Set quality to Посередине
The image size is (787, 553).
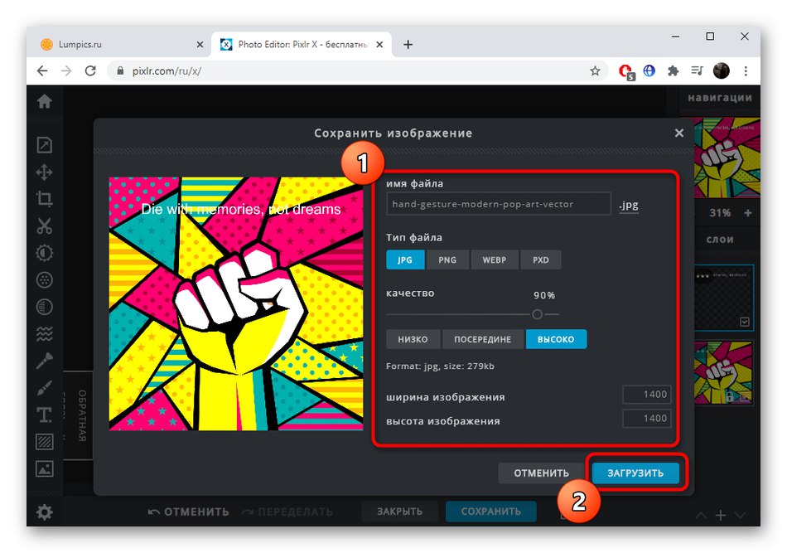(482, 339)
